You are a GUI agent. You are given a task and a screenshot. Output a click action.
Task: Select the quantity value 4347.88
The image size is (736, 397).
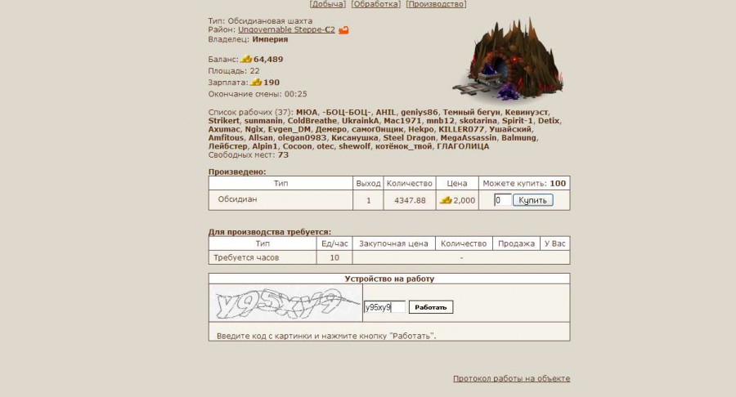pyautogui.click(x=410, y=200)
